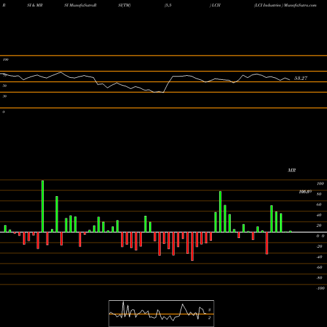327x327 pixels.
Task: Click the 'MR' label above the bar chart
Action: tap(292, 170)
